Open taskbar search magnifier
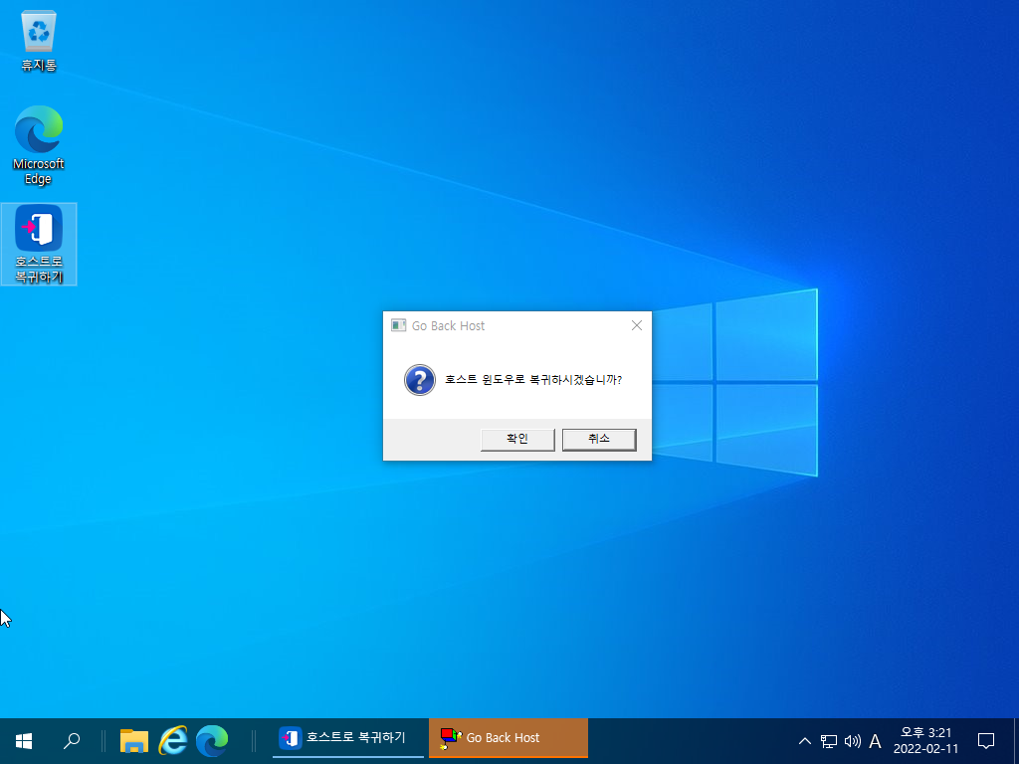 (x=72, y=740)
